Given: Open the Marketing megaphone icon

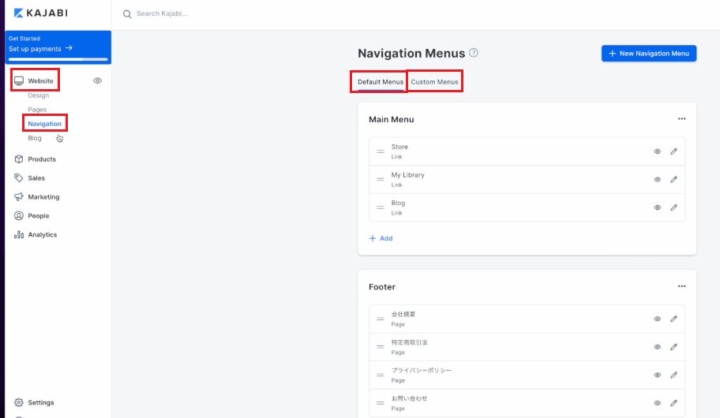Looking at the screenshot, I should click(x=19, y=197).
